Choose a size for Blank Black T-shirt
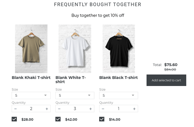The width and height of the screenshot is (194, 127). click(118, 96)
